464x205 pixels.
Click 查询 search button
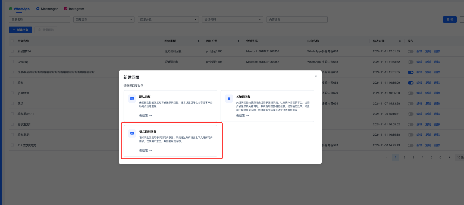coord(450,19)
